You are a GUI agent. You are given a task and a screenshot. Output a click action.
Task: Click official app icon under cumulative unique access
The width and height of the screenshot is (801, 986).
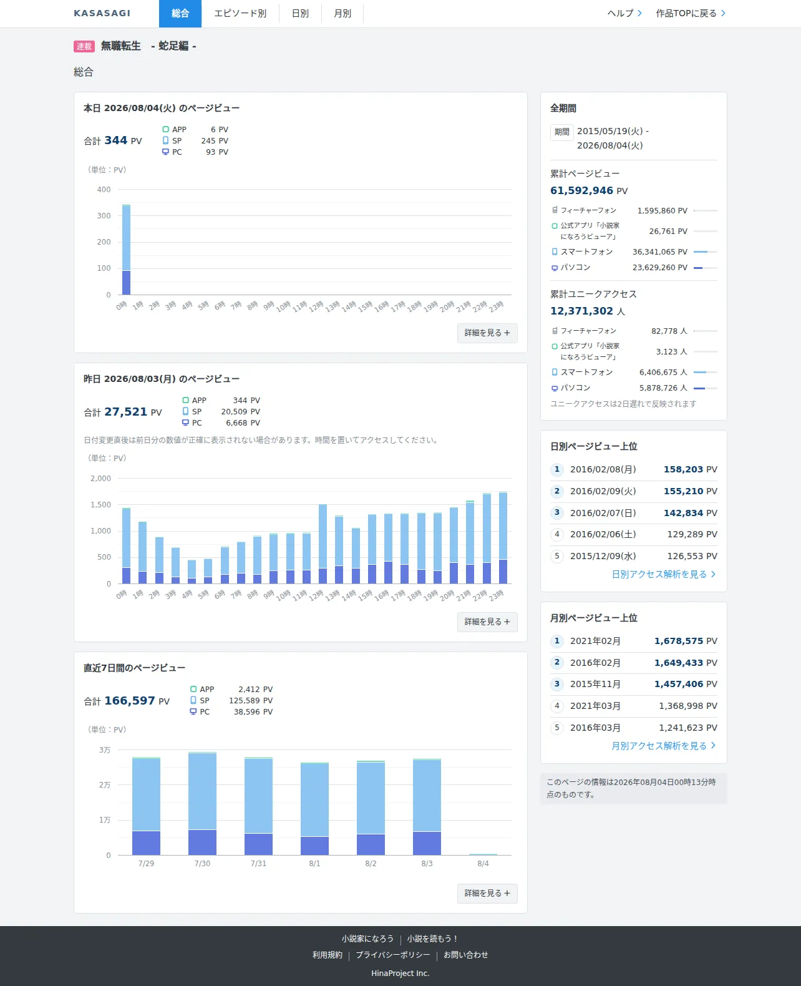(x=555, y=346)
